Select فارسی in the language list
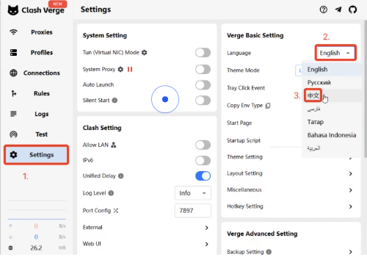367x268 pixels. (x=332, y=109)
